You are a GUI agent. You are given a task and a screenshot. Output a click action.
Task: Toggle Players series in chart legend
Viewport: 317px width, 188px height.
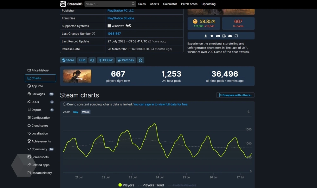pyautogui.click(x=126, y=185)
